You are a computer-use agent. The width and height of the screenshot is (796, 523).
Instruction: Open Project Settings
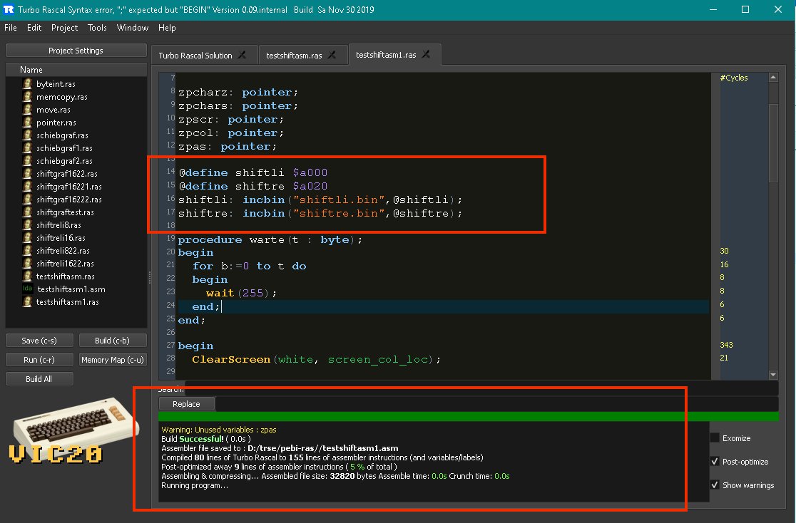(76, 50)
